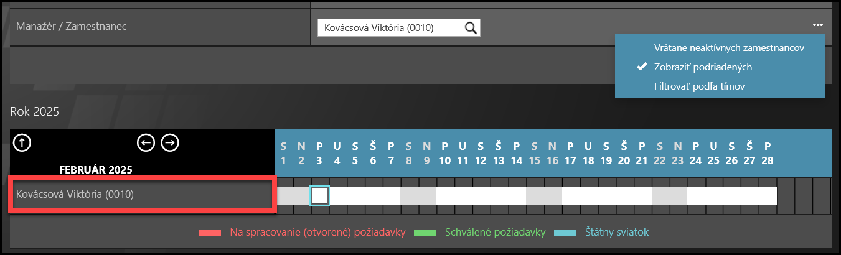The width and height of the screenshot is (841, 255).
Task: Click the magnifier search icon in employee field
Action: [x=471, y=27]
